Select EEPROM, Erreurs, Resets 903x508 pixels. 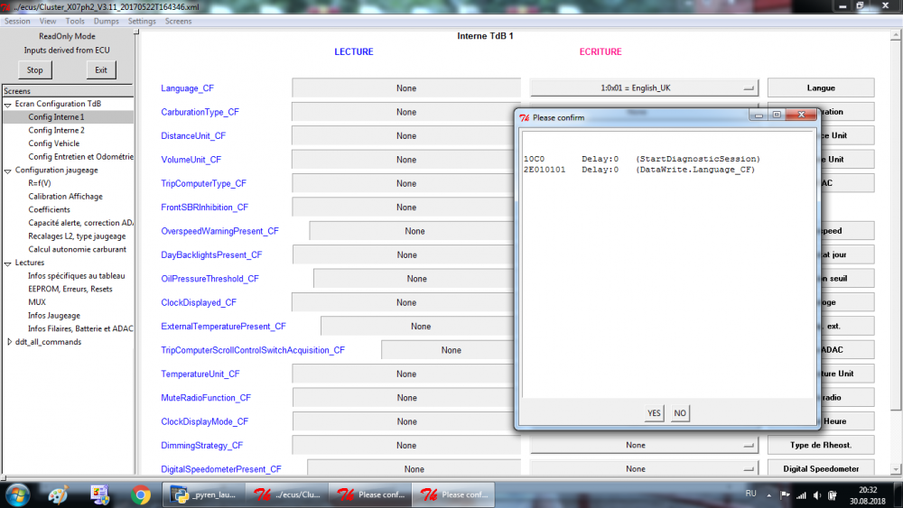click(70, 289)
